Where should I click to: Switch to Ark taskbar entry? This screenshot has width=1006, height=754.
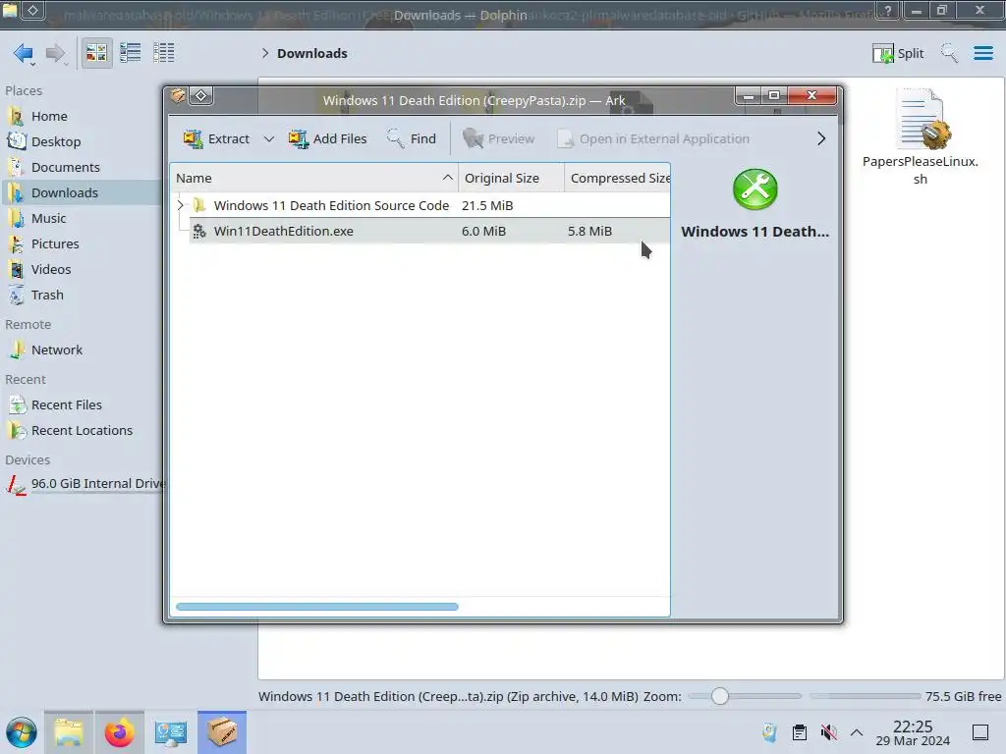tap(222, 732)
